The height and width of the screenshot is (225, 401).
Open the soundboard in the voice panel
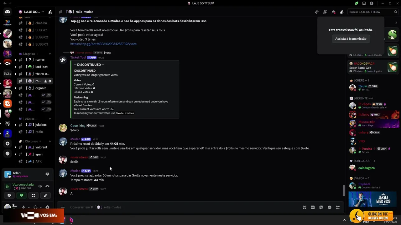45,195
